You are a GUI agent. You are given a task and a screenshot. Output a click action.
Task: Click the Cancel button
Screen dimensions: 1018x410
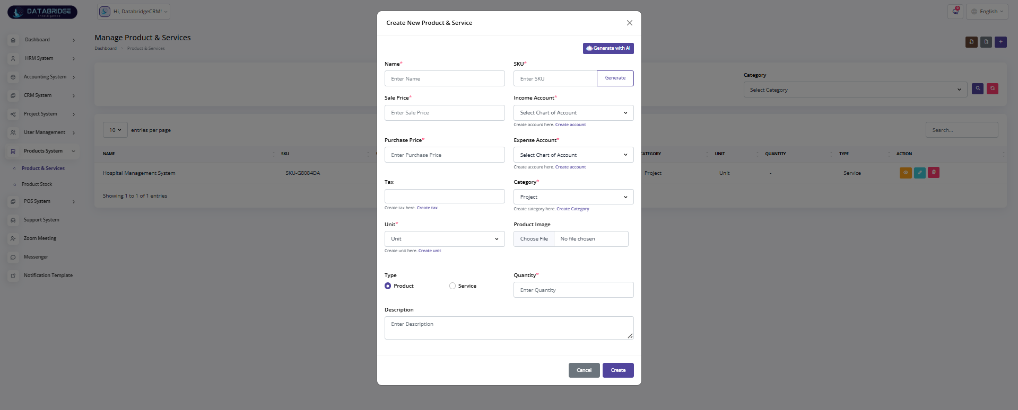coord(584,370)
